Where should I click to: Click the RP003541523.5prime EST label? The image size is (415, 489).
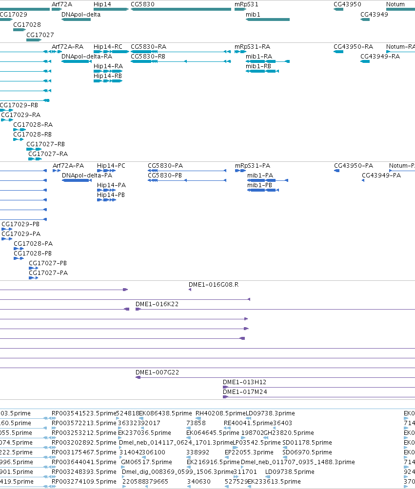(84, 413)
